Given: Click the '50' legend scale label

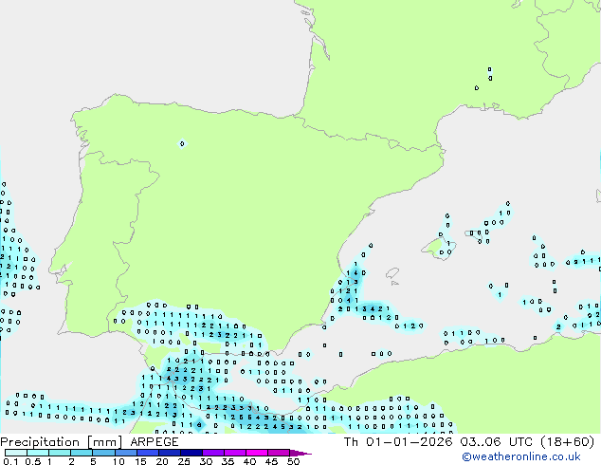Looking at the screenshot, I should tap(293, 461).
